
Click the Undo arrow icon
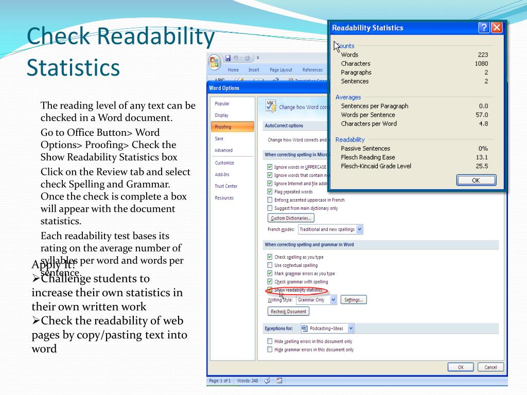pos(236,58)
